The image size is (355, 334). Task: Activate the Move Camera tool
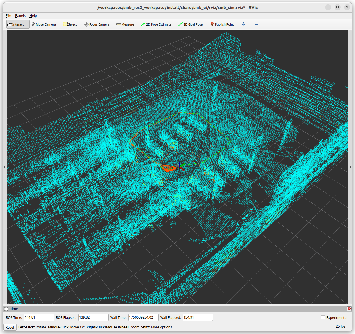click(43, 24)
